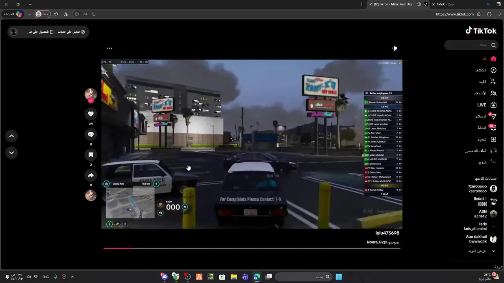Click the tab search magnifier icon

[x=488, y=4]
